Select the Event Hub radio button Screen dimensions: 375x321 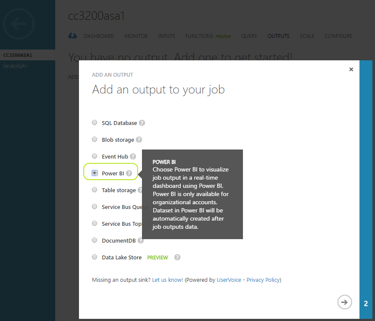click(x=95, y=156)
